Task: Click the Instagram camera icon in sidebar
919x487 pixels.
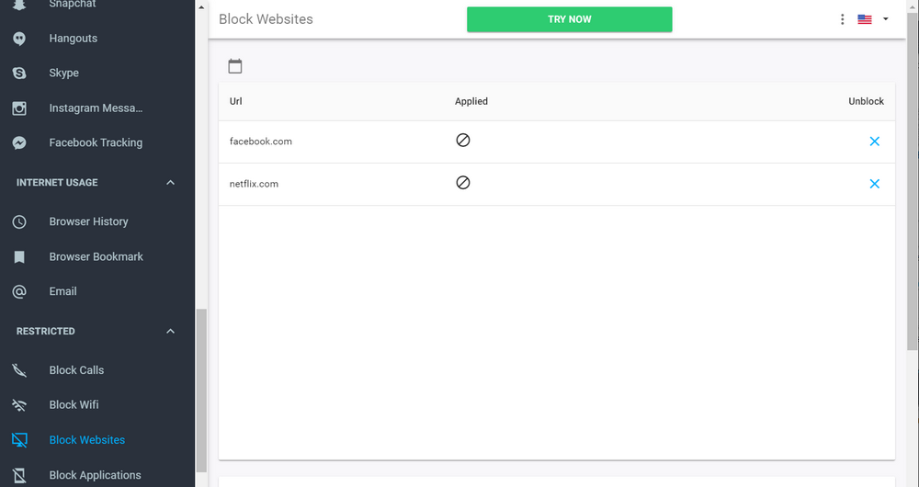Action: (19, 108)
